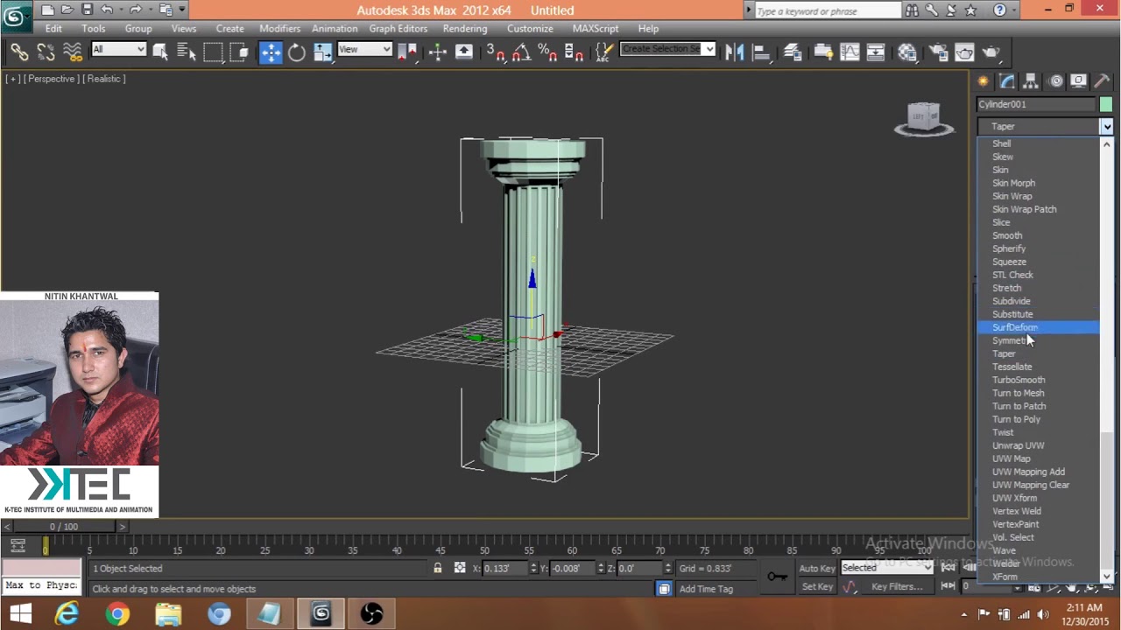Open the Create Selection Set dropdown

pos(667,49)
